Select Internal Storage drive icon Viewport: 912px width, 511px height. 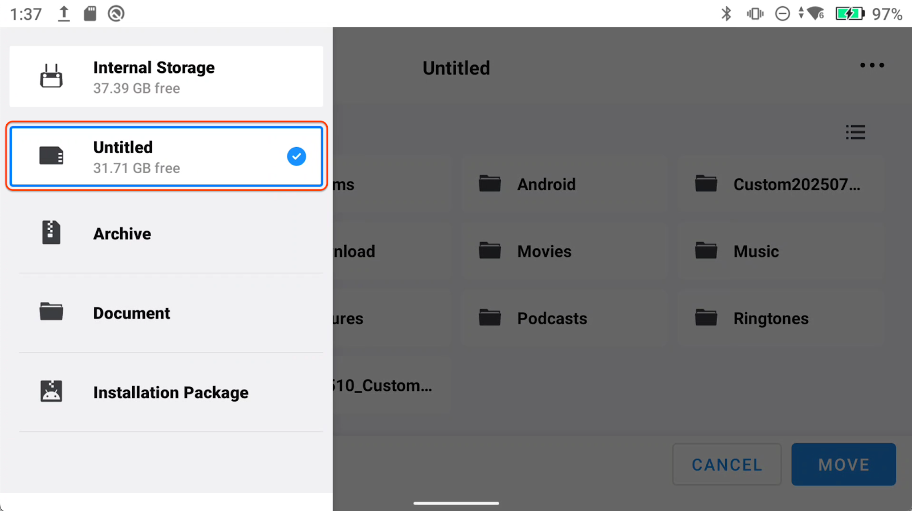51,76
